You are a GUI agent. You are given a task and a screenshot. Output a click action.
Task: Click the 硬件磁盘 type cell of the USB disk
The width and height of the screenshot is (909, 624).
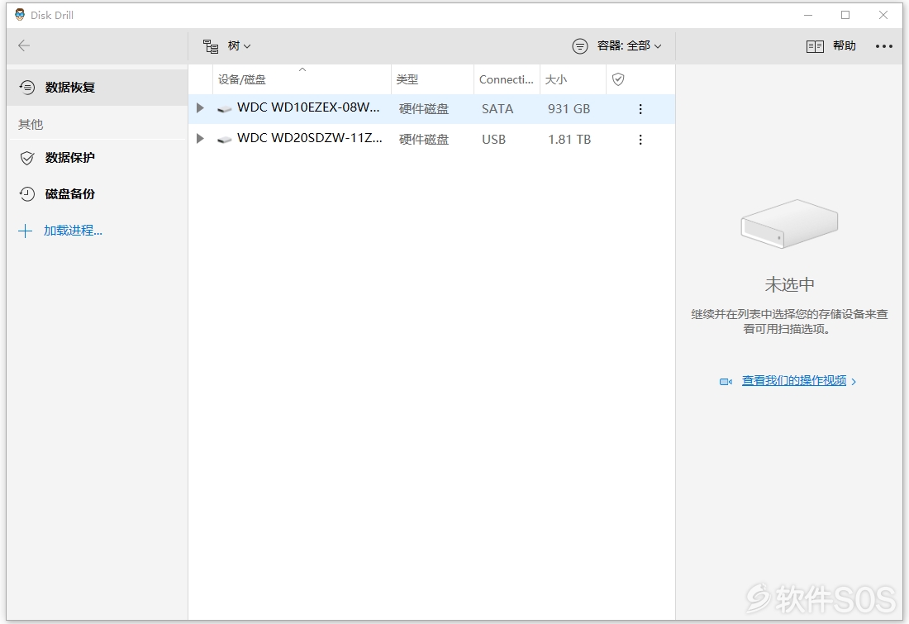[424, 139]
